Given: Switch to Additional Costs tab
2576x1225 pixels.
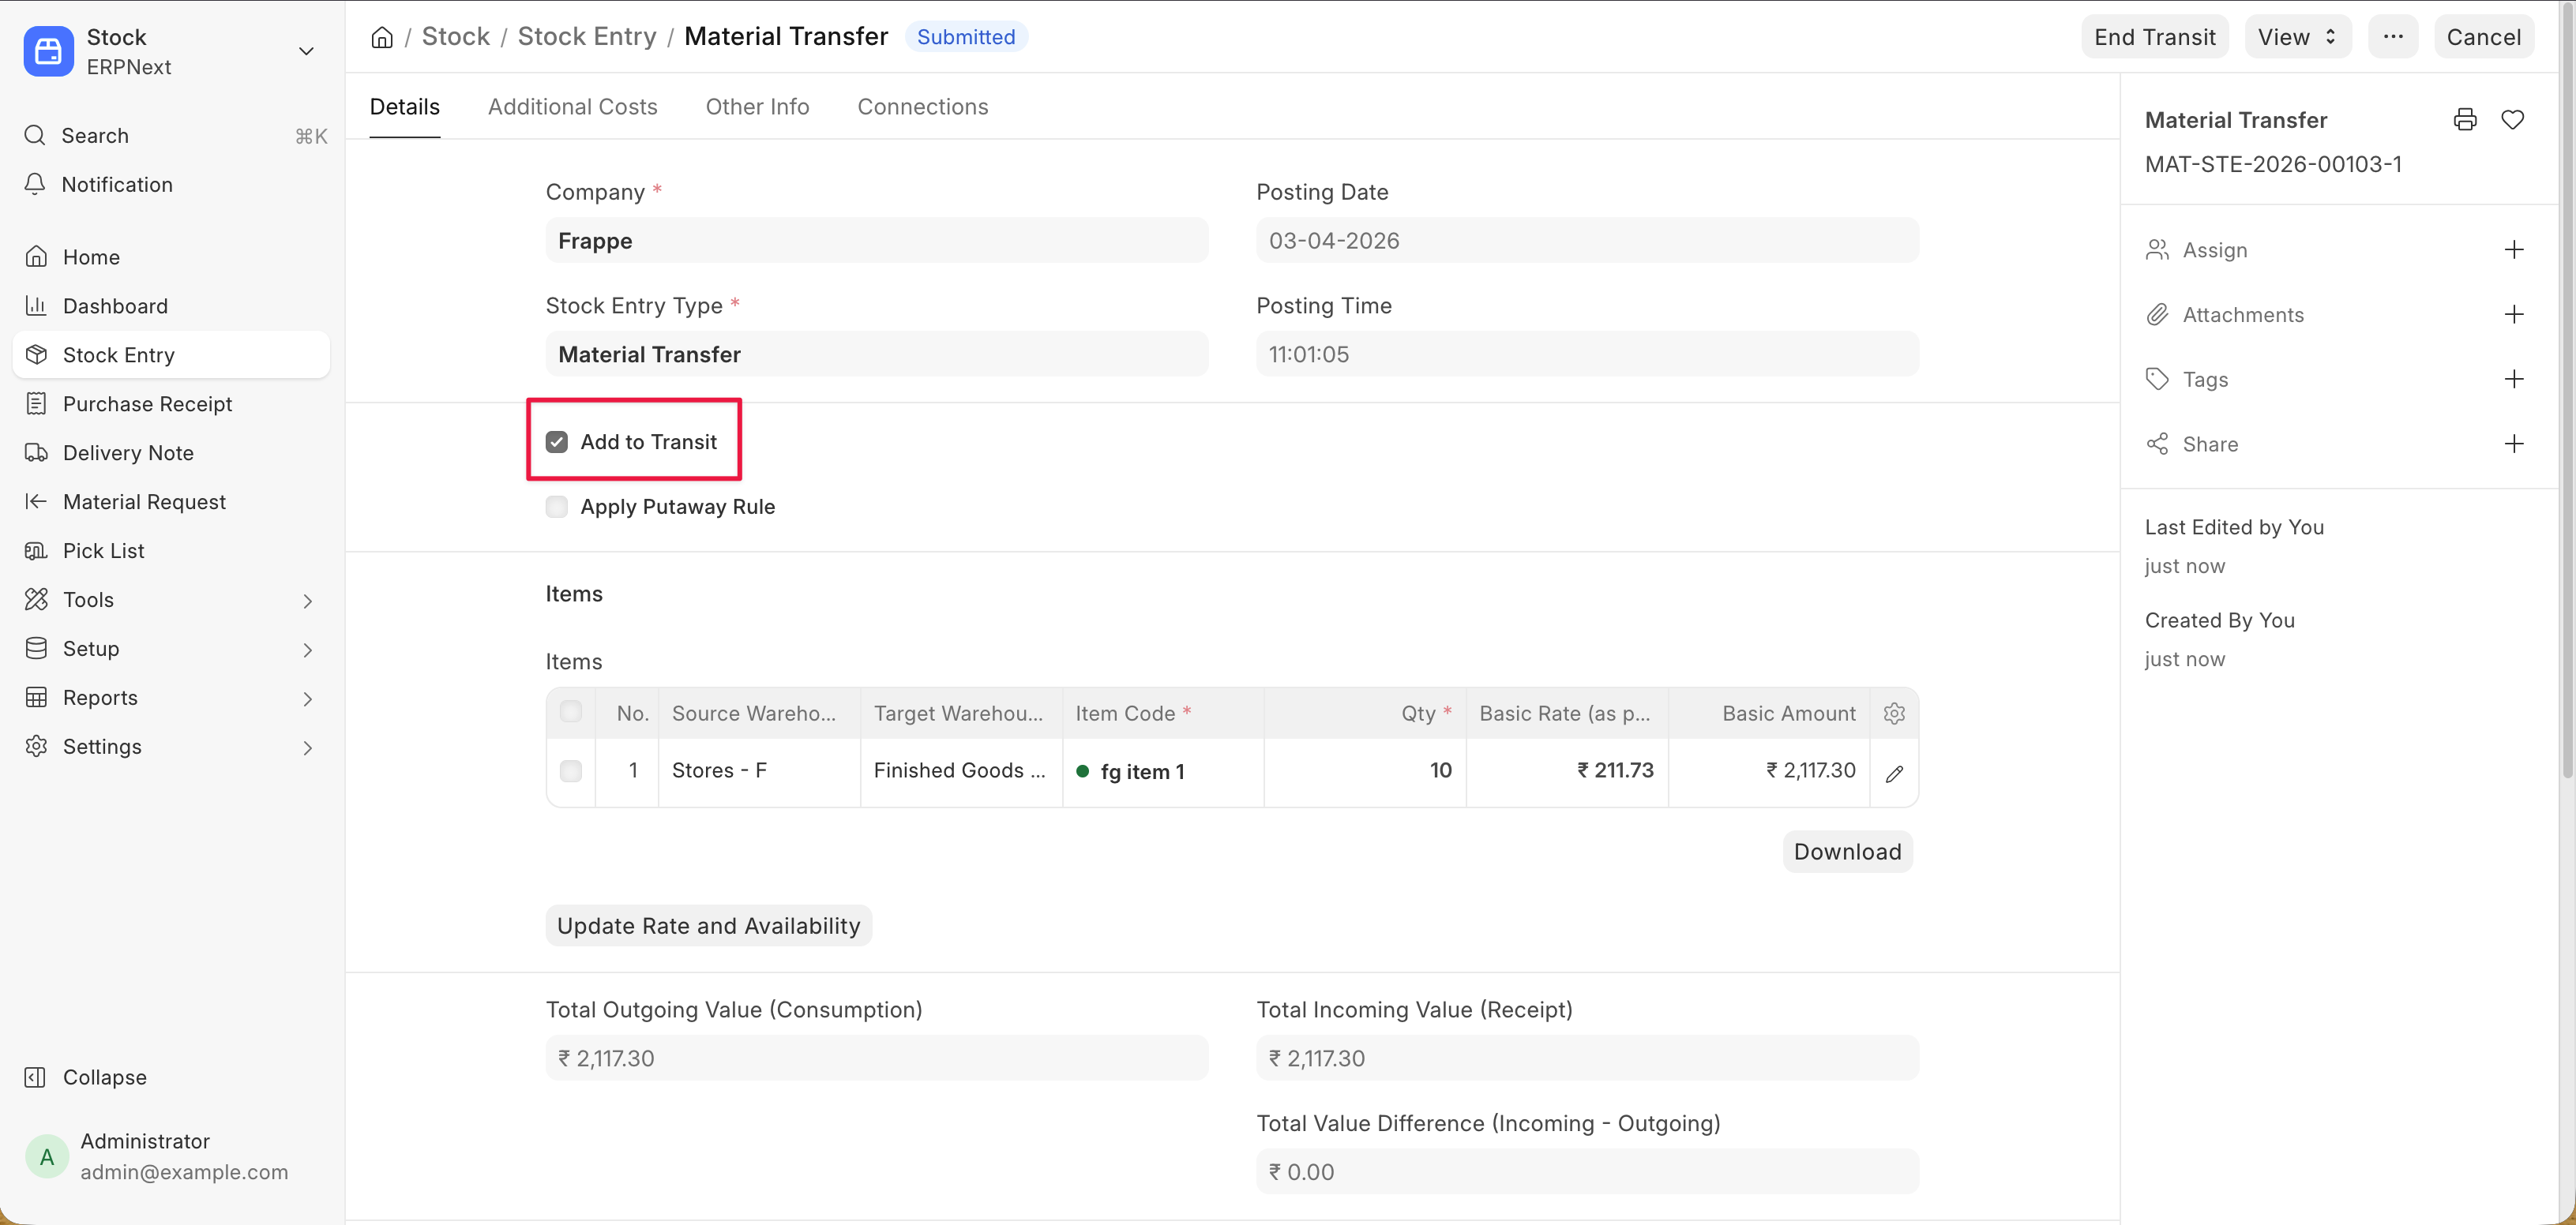Looking at the screenshot, I should pos(572,107).
